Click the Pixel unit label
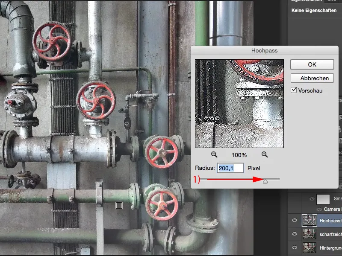The height and width of the screenshot is (256, 342). point(254,168)
